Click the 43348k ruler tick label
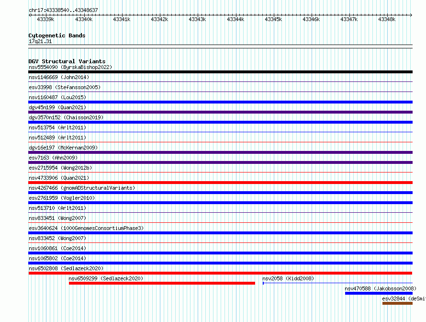Screen dimensions: 426x322 pos(387,19)
